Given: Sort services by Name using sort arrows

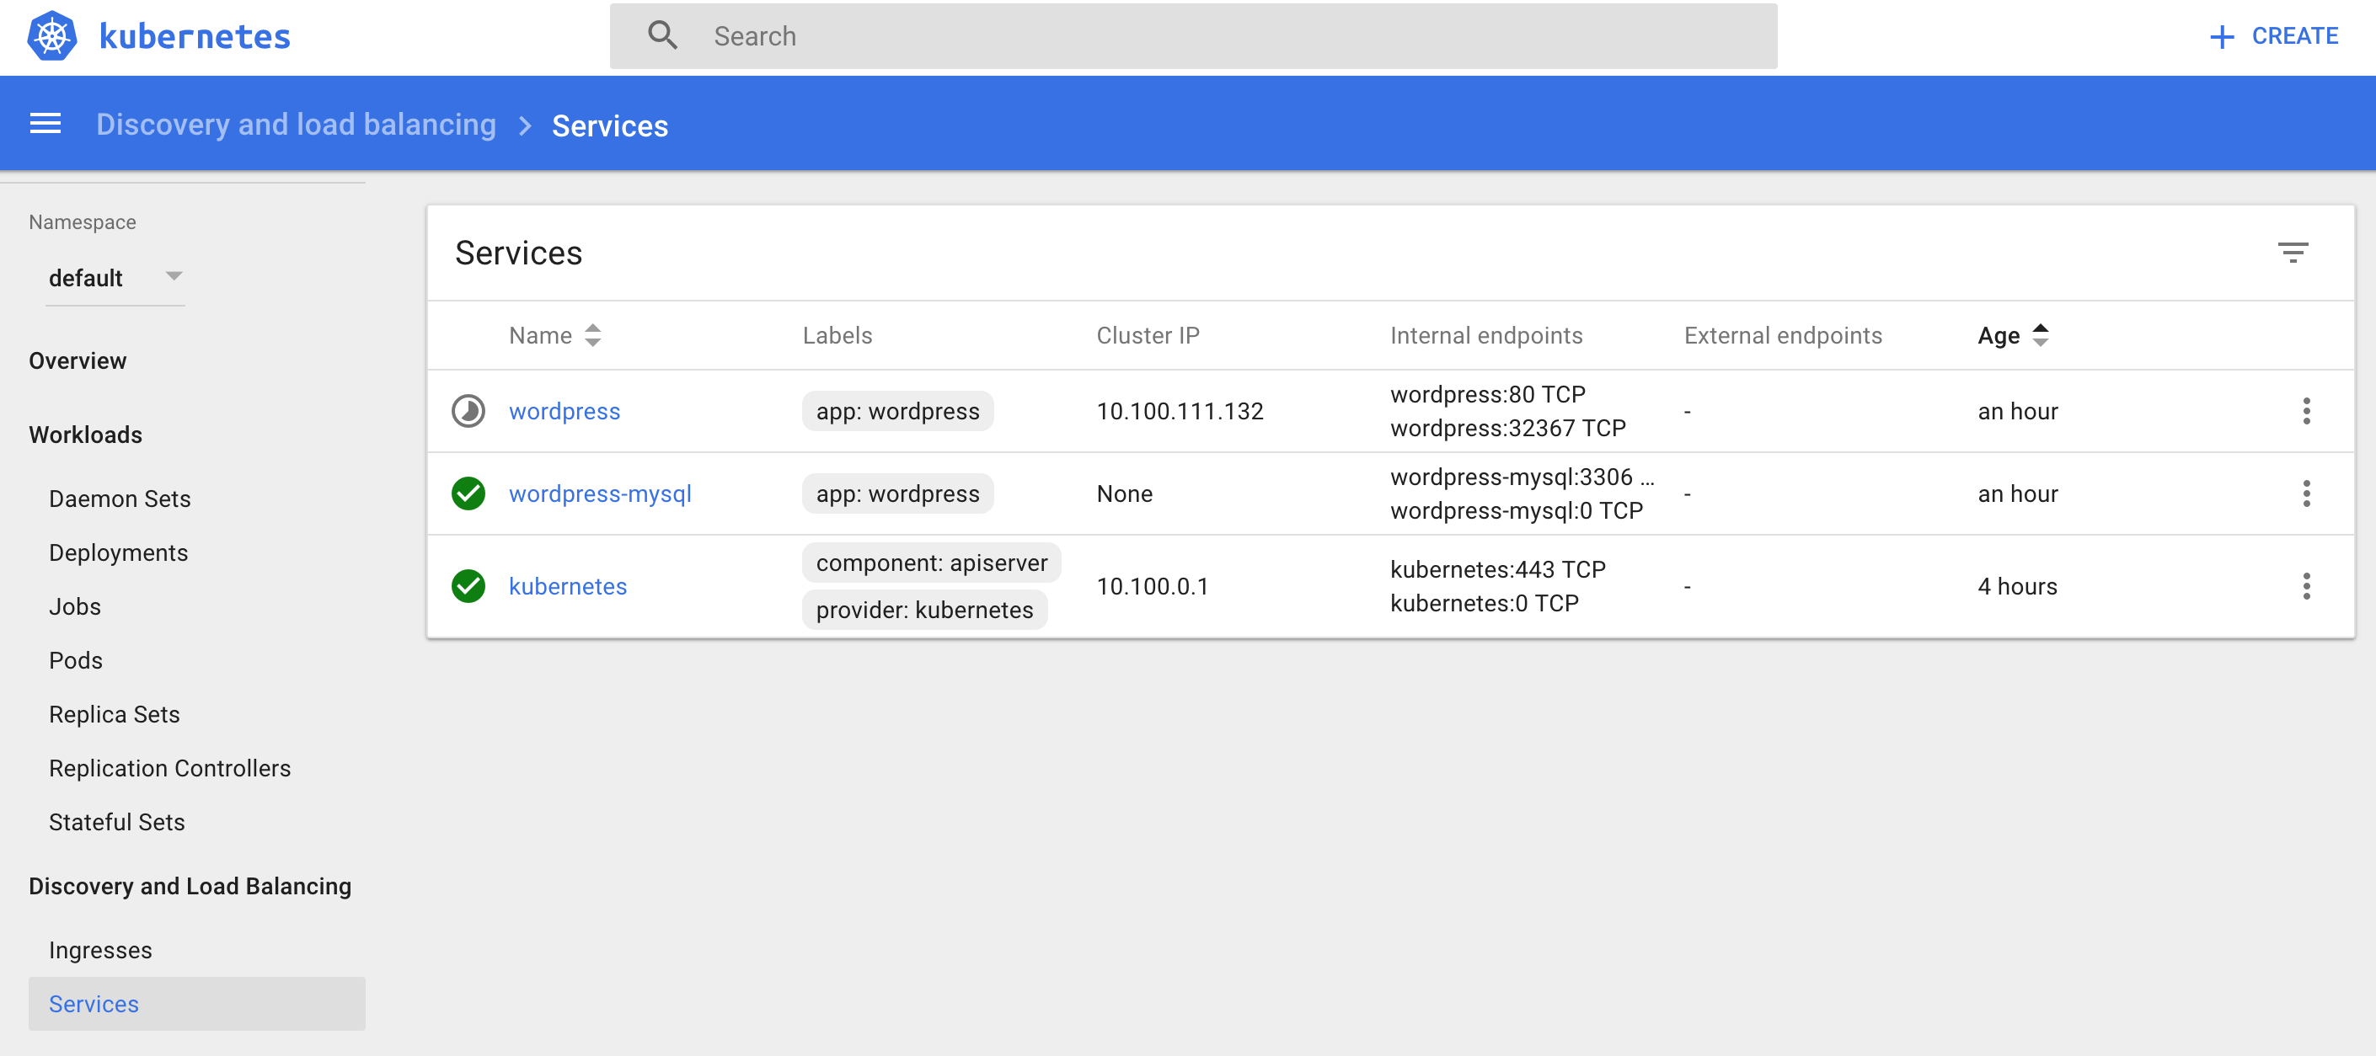Looking at the screenshot, I should (593, 335).
